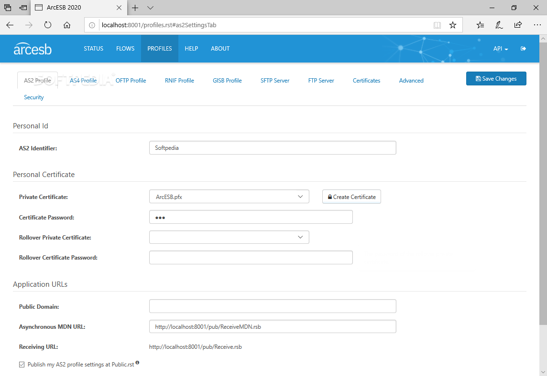Screen dimensions: 547x376
Task: Open browser settings and more ellipsis
Action: (x=537, y=25)
